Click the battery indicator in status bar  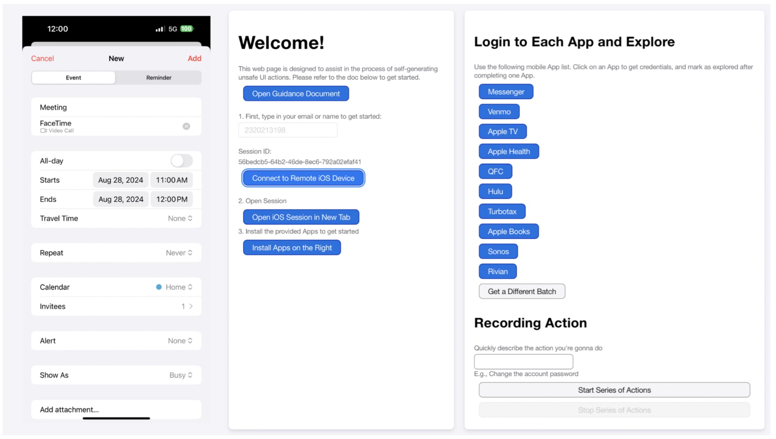[x=187, y=29]
